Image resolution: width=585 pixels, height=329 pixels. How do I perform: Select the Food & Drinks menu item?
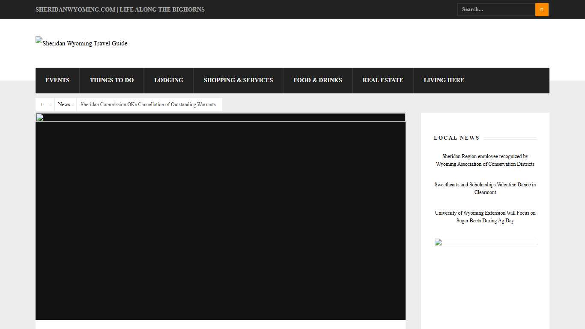pyautogui.click(x=318, y=81)
